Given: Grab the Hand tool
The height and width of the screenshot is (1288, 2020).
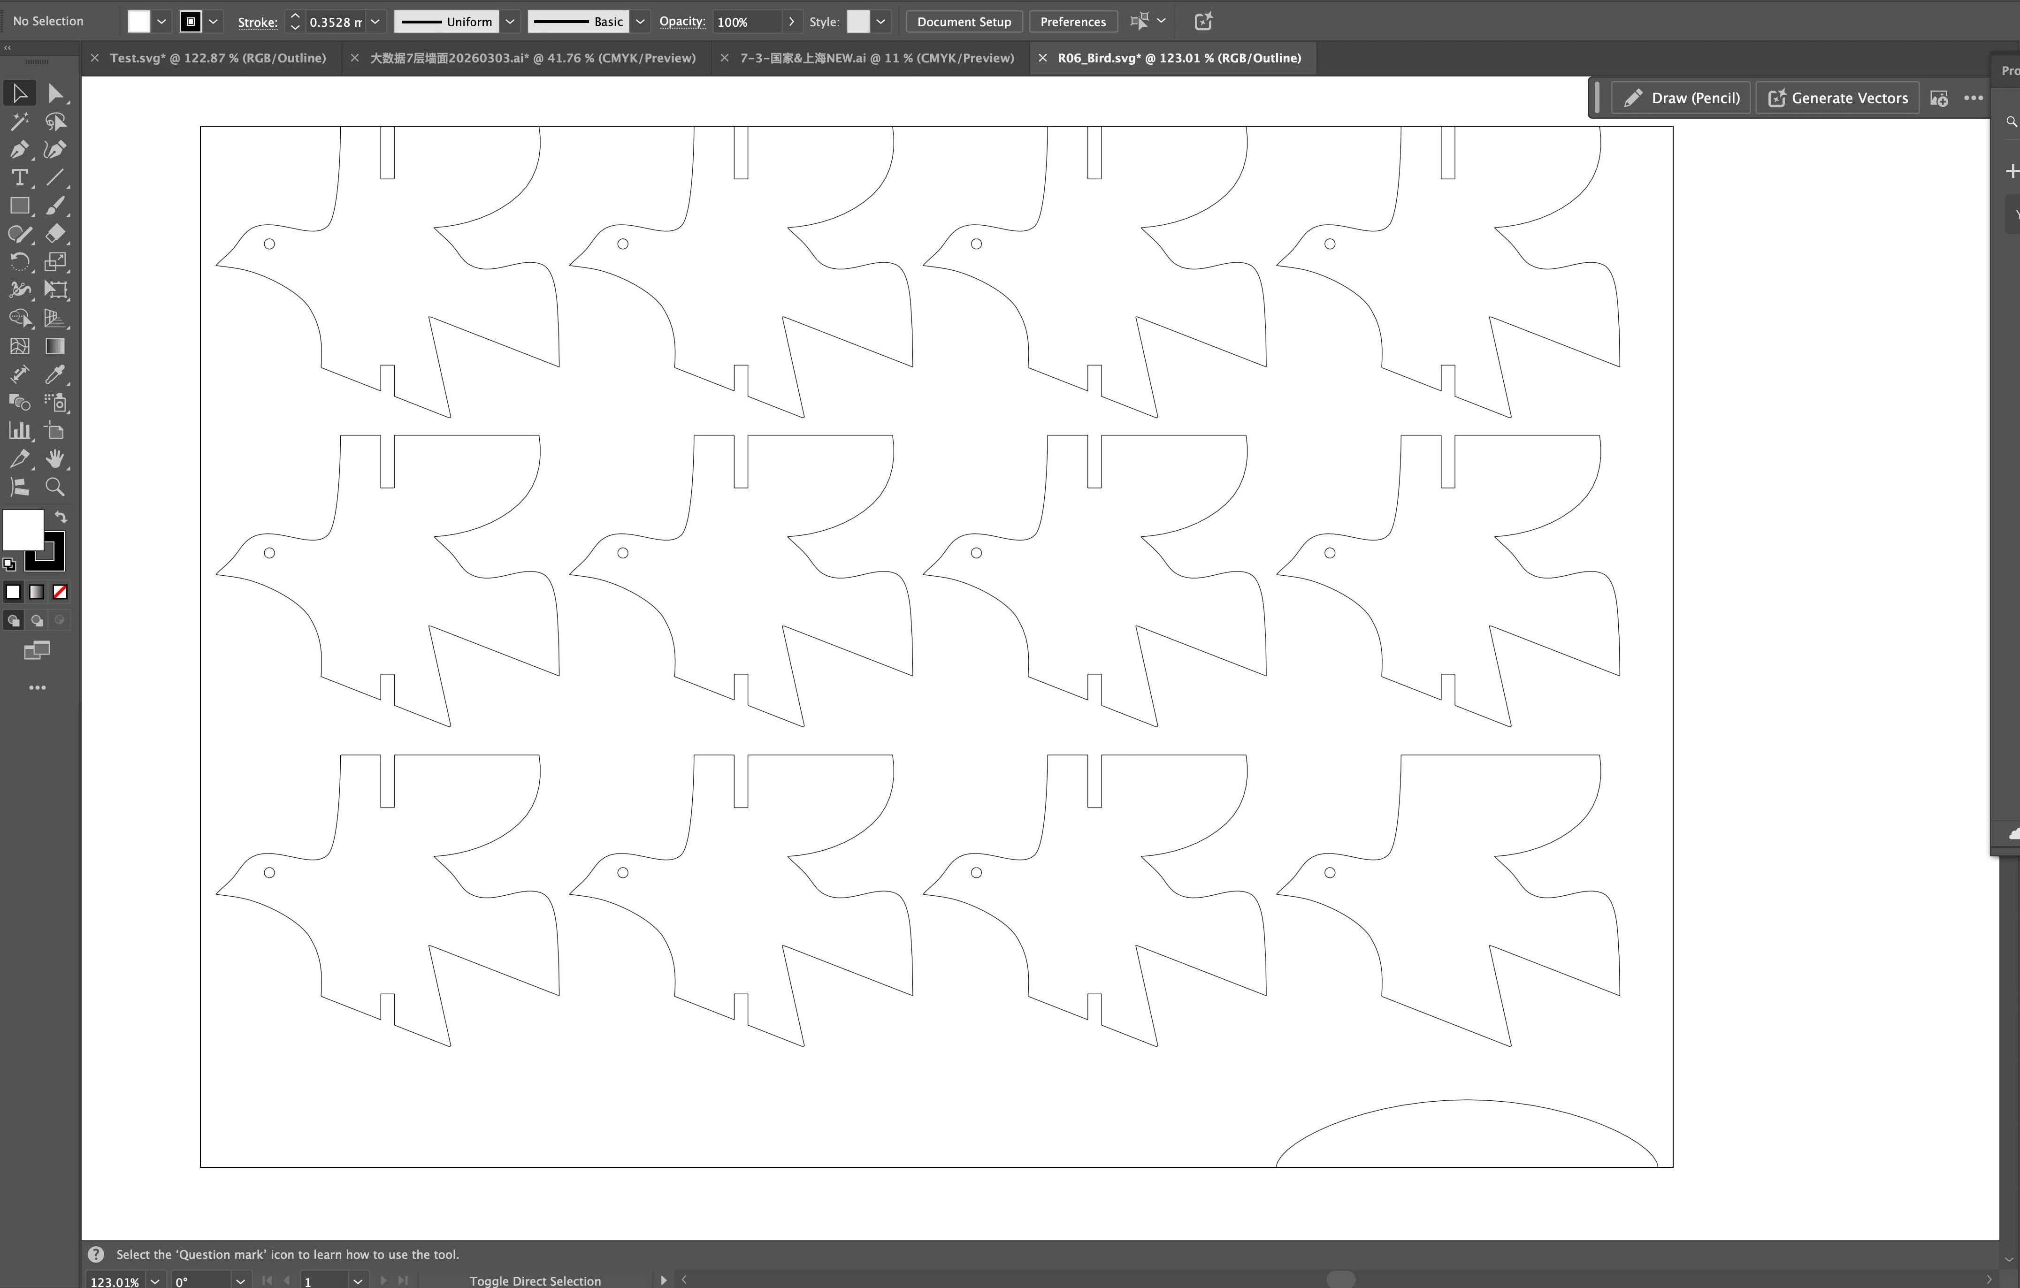Looking at the screenshot, I should tap(55, 459).
